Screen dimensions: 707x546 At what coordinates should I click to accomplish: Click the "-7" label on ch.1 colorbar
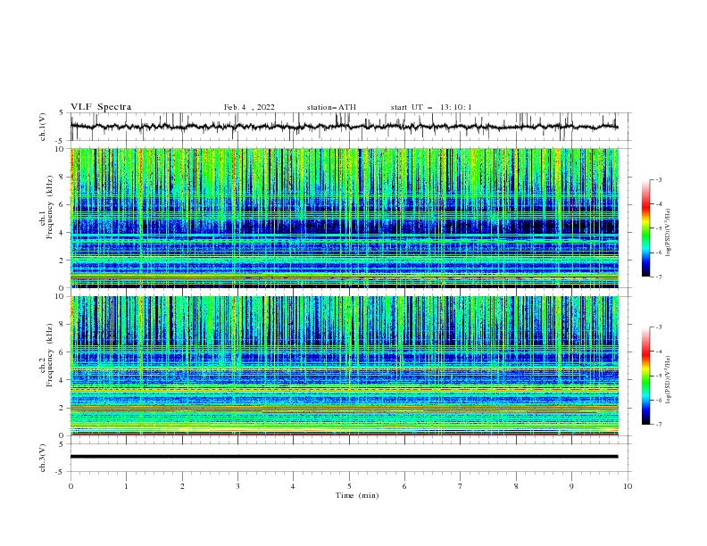click(x=659, y=277)
